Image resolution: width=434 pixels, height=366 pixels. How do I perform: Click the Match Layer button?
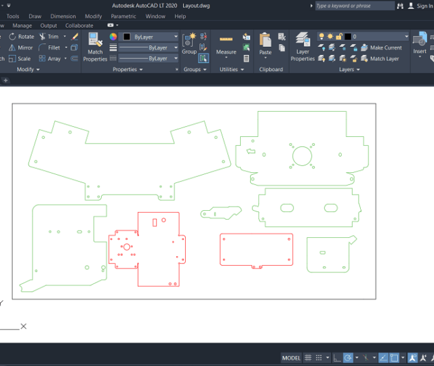coord(384,58)
